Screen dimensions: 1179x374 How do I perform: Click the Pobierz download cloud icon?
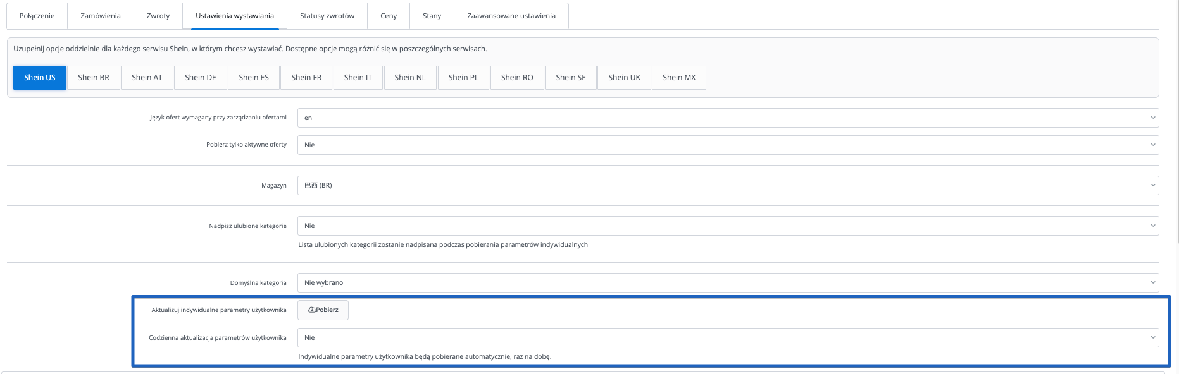tap(311, 310)
